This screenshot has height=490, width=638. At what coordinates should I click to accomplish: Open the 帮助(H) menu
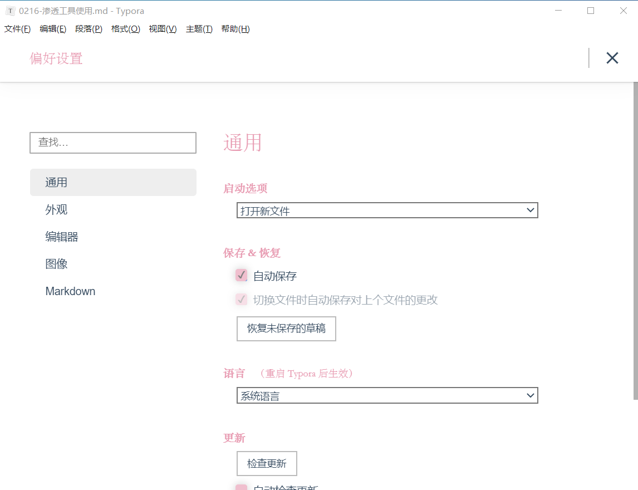pos(235,29)
